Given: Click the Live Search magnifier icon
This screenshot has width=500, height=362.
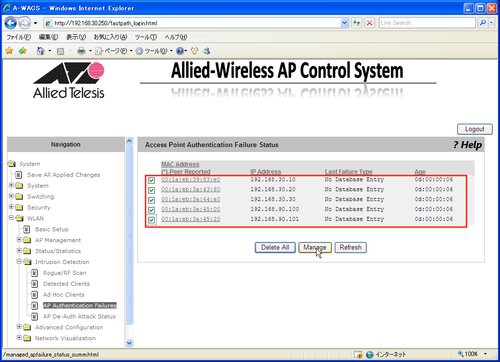Looking at the screenshot, I should coord(483,23).
